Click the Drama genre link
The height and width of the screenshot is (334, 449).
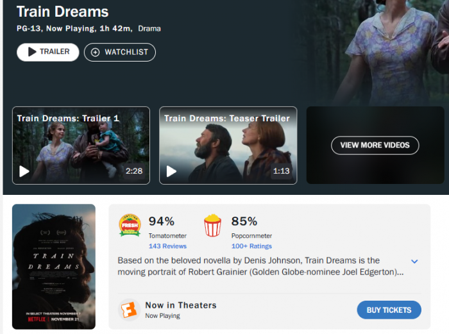(149, 29)
